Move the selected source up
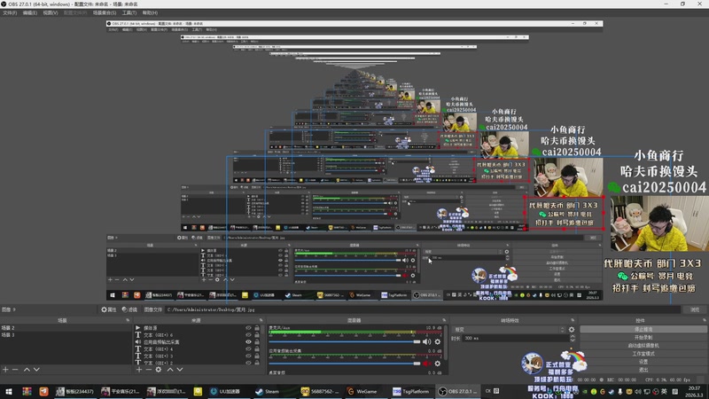 coord(170,370)
